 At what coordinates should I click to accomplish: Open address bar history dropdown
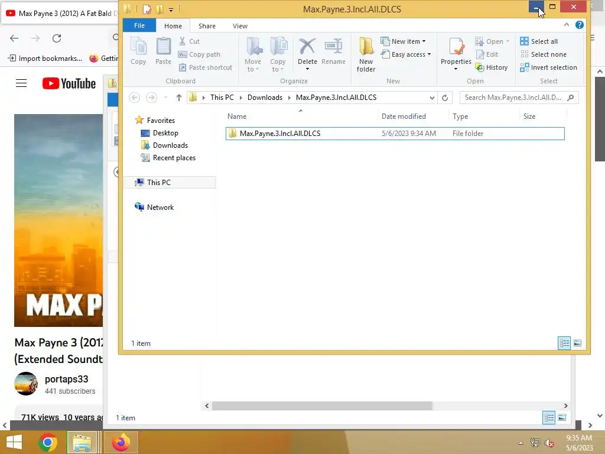tap(432, 98)
